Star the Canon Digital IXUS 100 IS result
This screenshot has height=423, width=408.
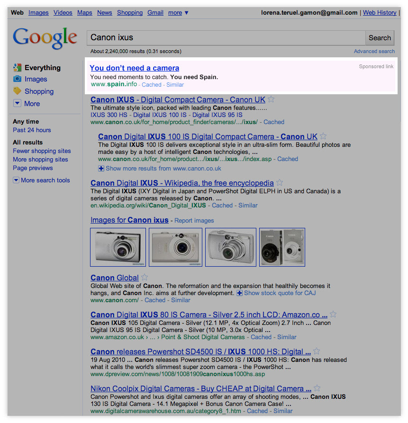pyautogui.click(x=323, y=136)
